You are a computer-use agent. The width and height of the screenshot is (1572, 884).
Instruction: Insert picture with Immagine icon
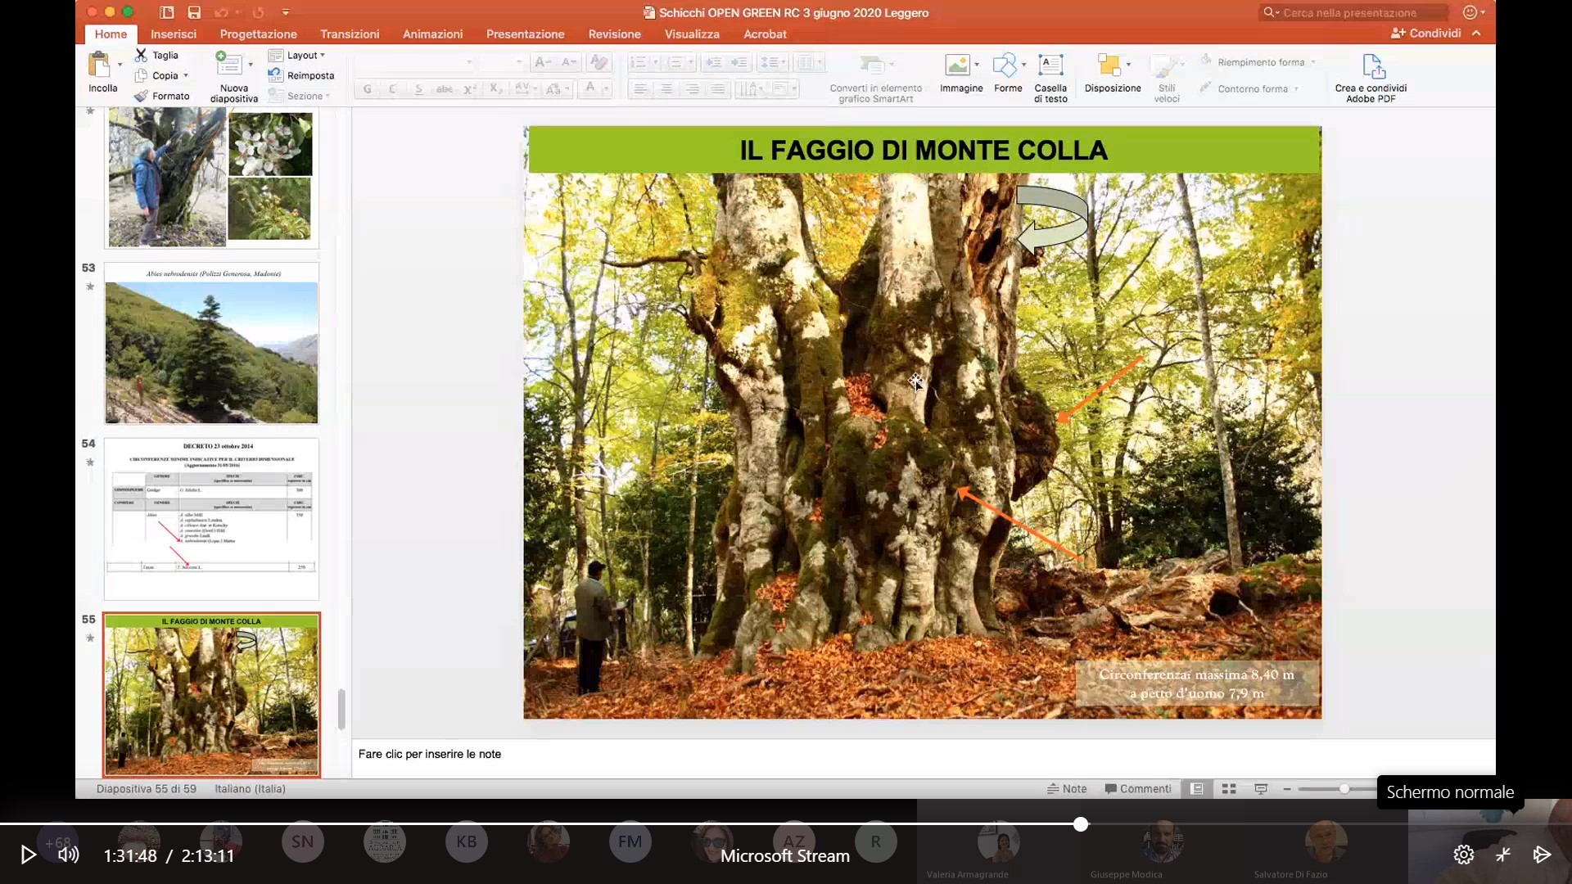(957, 65)
